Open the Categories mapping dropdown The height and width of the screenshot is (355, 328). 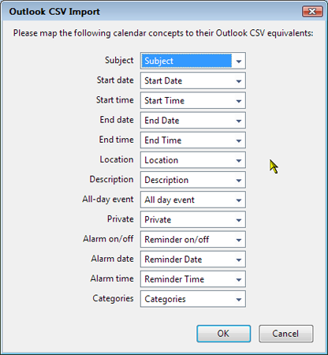(193, 299)
